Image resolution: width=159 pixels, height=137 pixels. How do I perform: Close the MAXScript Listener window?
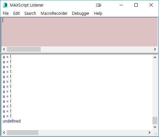[x=151, y=5]
